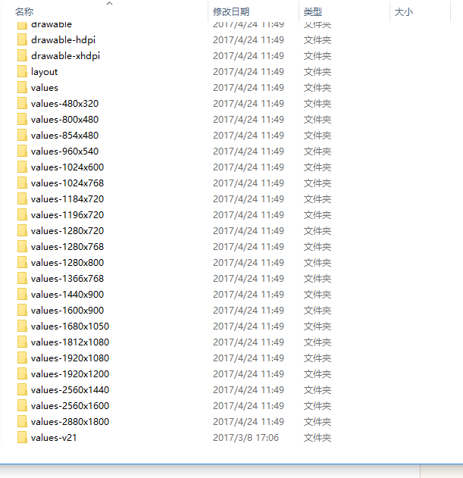Click the date cell of the layout row
The width and height of the screenshot is (463, 478).
(249, 72)
